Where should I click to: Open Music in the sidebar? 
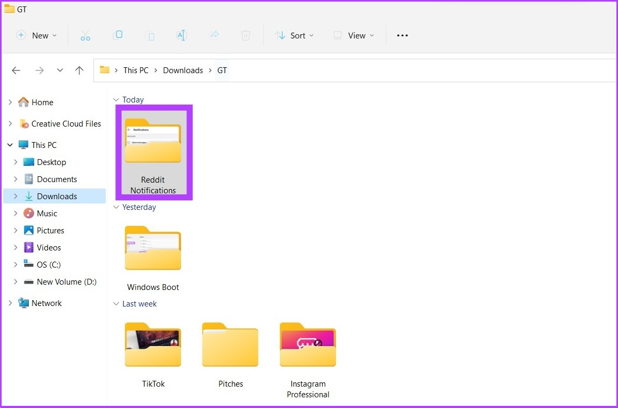(x=47, y=213)
